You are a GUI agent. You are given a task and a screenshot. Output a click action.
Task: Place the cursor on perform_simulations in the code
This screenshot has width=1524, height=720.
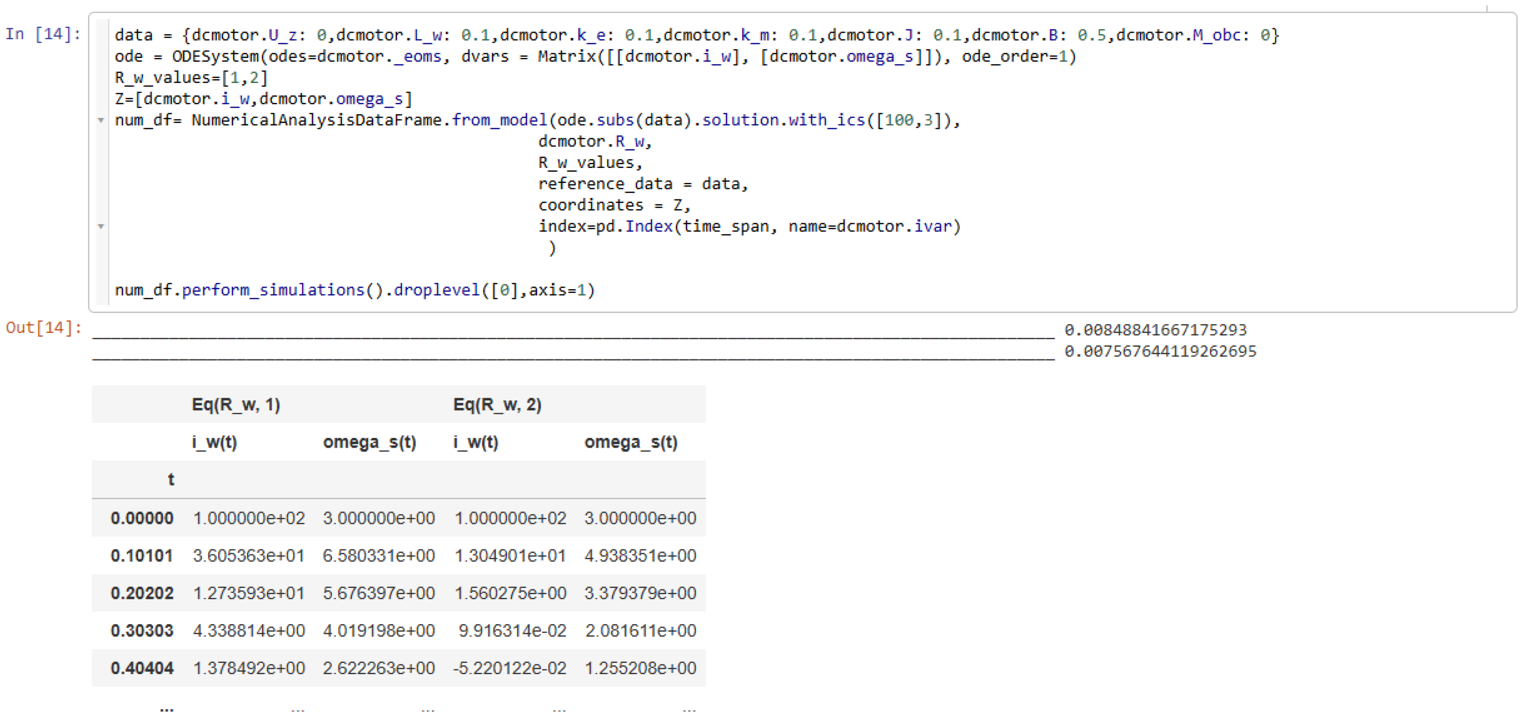(273, 290)
